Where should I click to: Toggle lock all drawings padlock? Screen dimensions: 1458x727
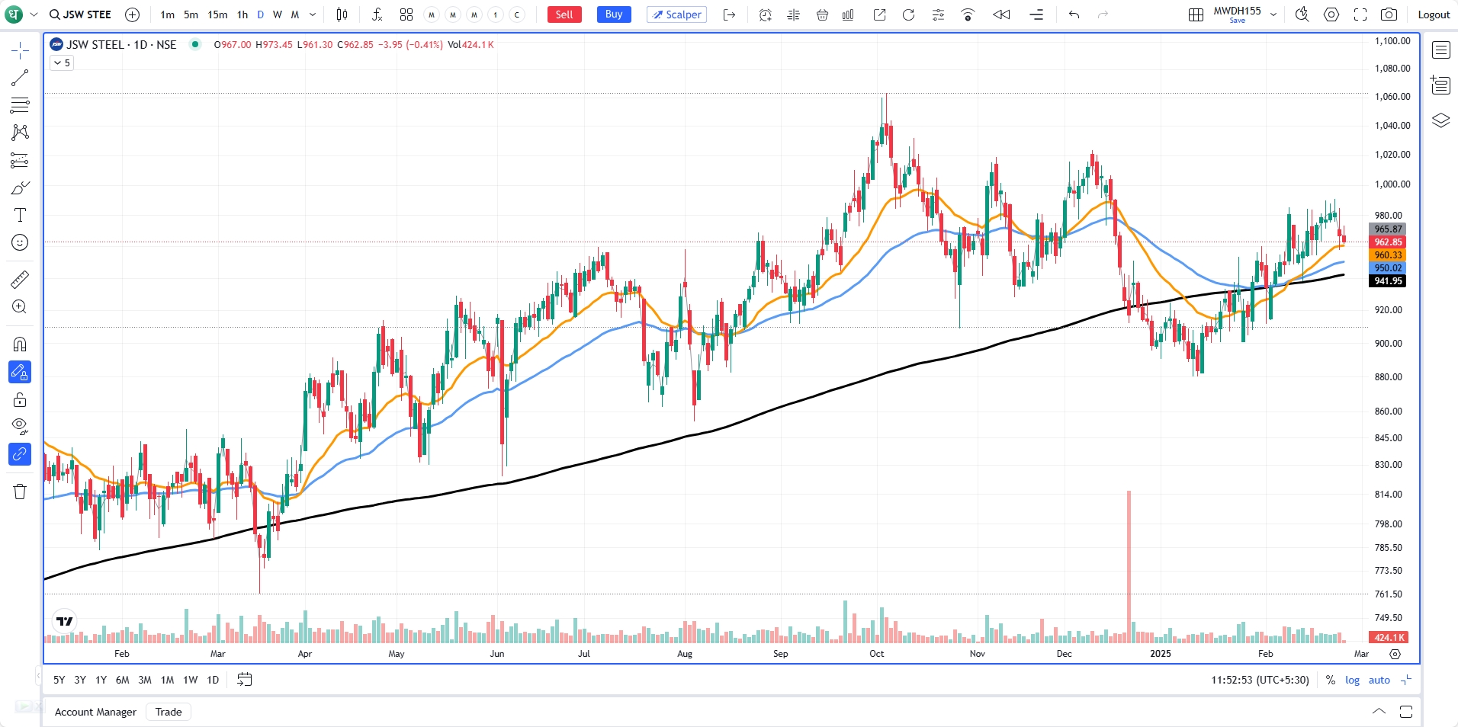coord(20,399)
